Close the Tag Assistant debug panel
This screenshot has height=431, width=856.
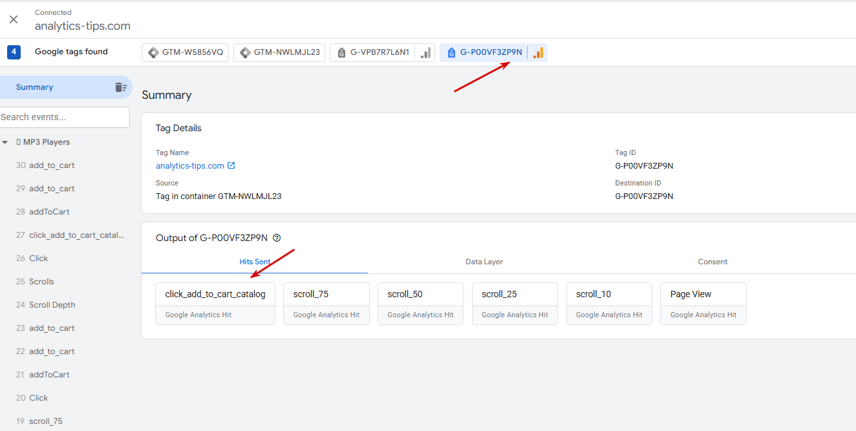pyautogui.click(x=14, y=19)
